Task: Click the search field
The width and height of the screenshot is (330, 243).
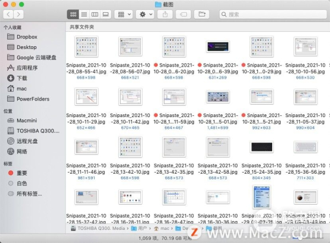Action: pyautogui.click(x=273, y=14)
